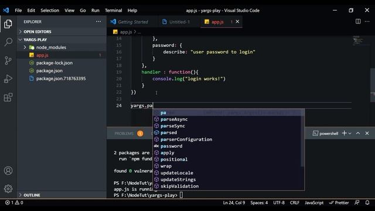Change language mode JavaScript
This screenshot has height=211, width=375.
click(x=314, y=203)
